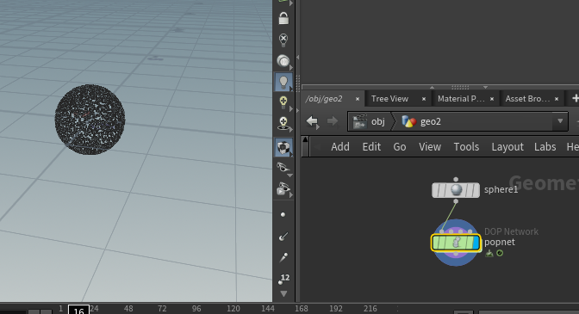Screen dimensions: 579x314
Task: Open the Tree View tab
Action: 389,99
